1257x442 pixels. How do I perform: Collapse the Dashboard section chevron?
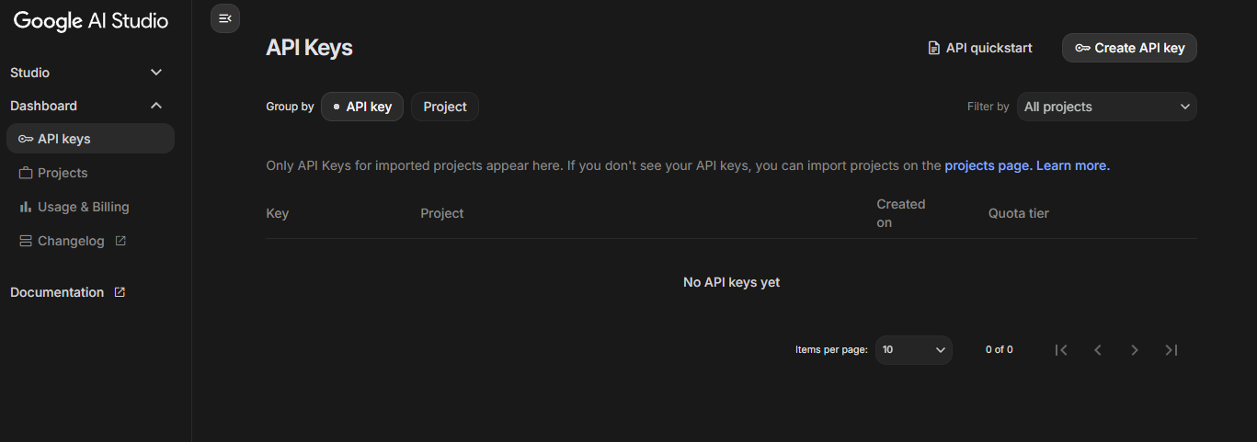pos(156,106)
